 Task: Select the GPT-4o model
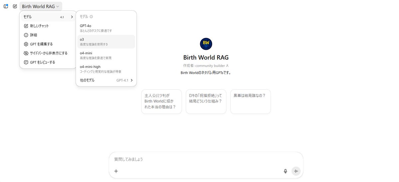click(106, 28)
